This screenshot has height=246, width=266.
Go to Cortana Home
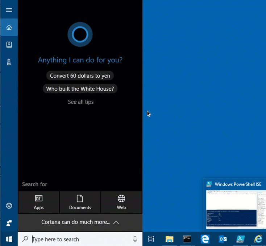[x=9, y=27]
